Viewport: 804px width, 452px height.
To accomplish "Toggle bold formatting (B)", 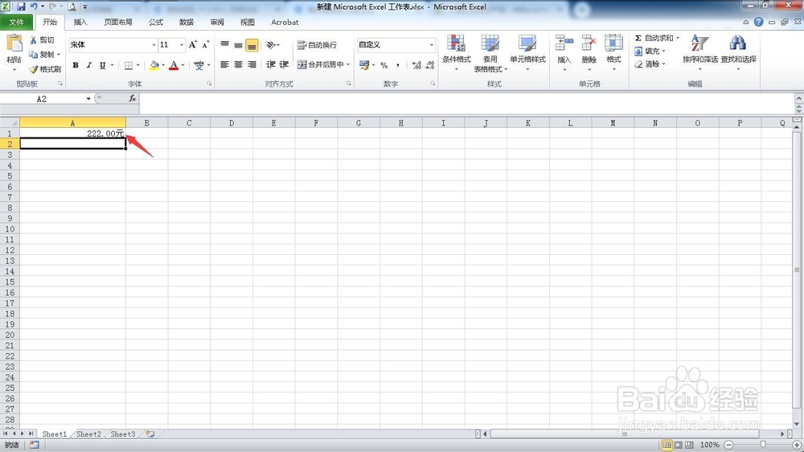I will [76, 65].
